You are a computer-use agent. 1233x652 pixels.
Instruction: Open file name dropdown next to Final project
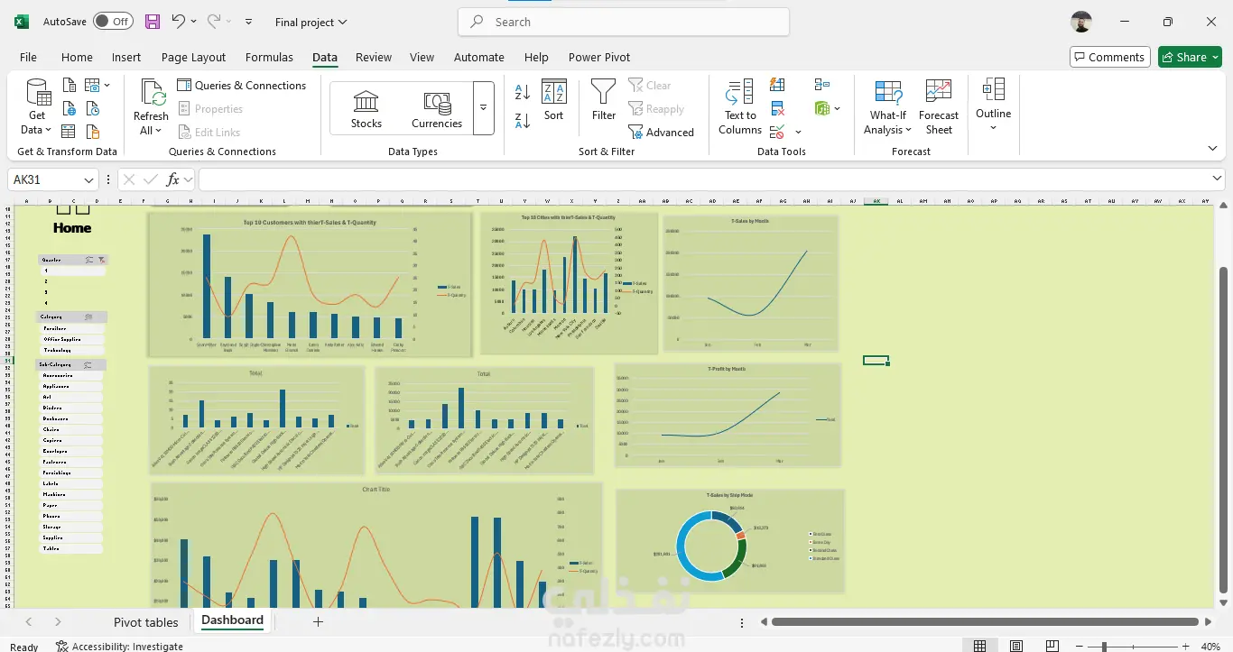coord(342,23)
